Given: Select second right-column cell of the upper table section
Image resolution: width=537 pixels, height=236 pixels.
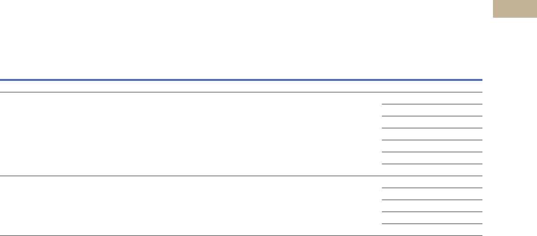Looking at the screenshot, I should click(432, 110).
